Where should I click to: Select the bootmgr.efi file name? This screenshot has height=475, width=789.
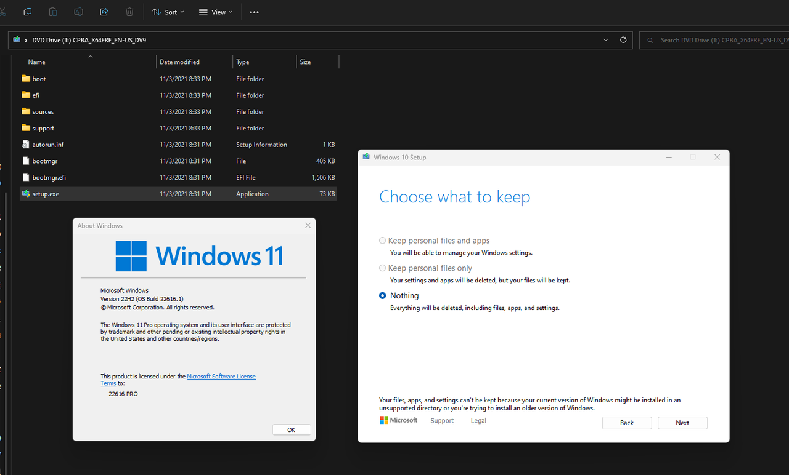point(49,177)
